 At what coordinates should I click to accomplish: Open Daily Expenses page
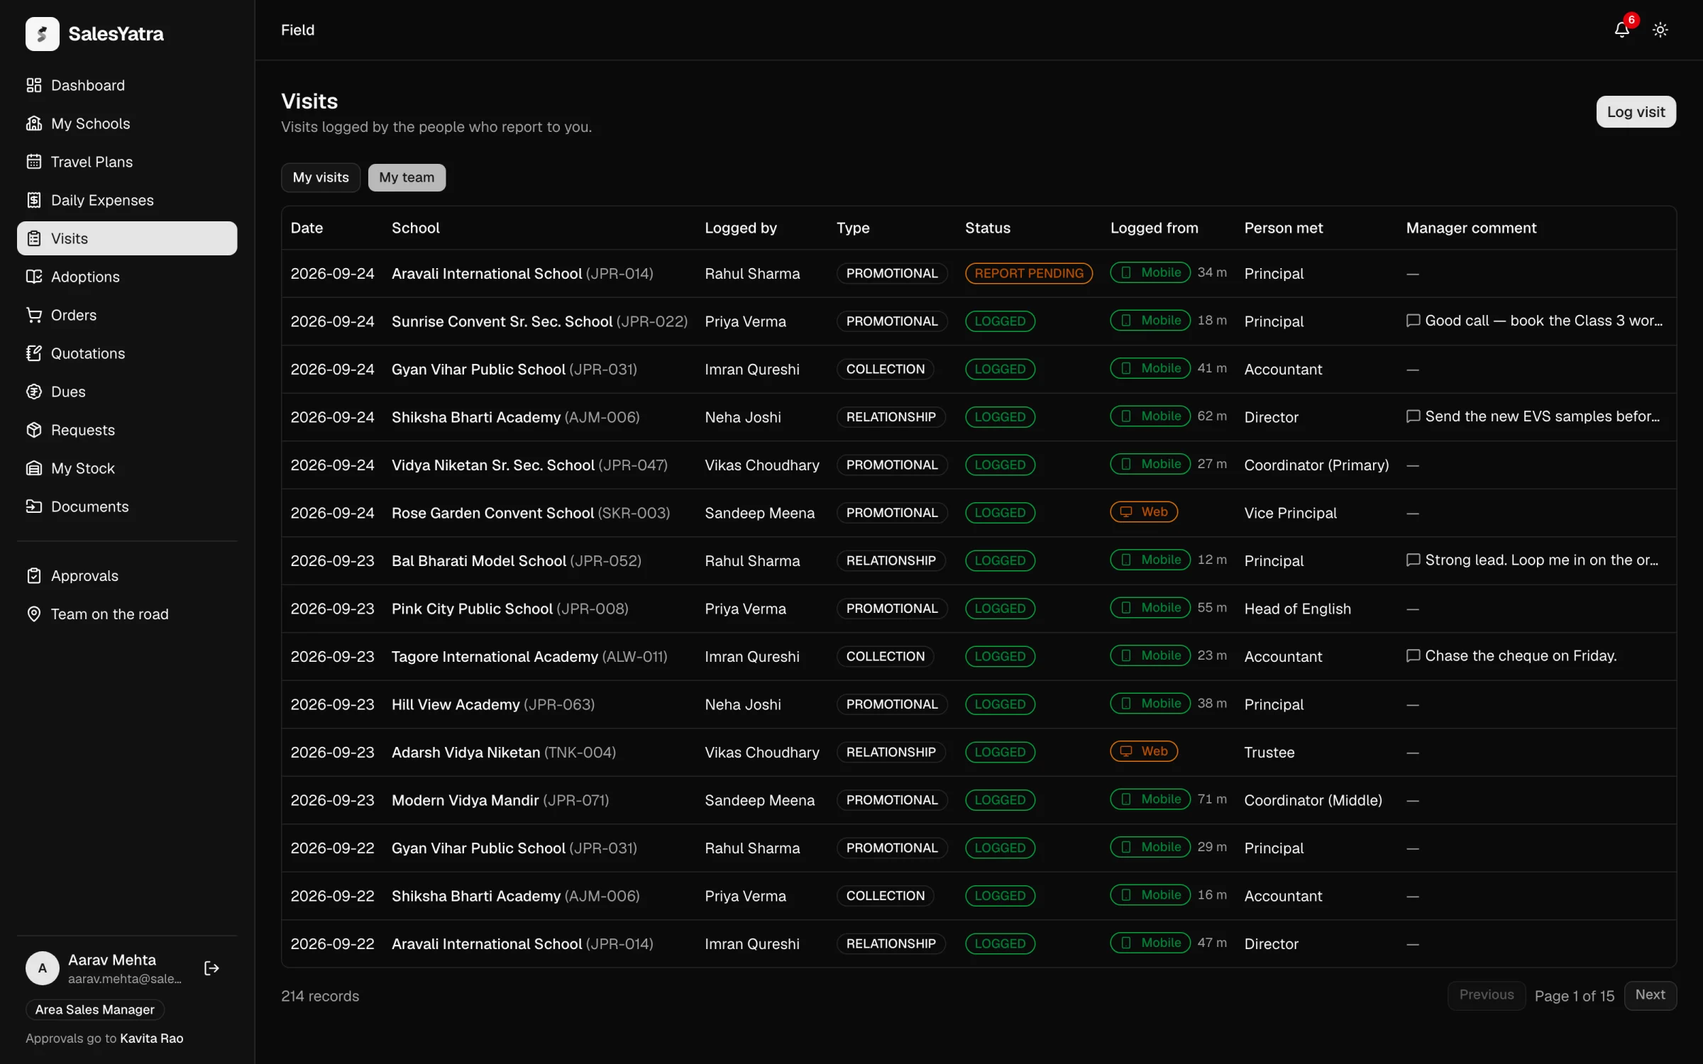tap(127, 200)
